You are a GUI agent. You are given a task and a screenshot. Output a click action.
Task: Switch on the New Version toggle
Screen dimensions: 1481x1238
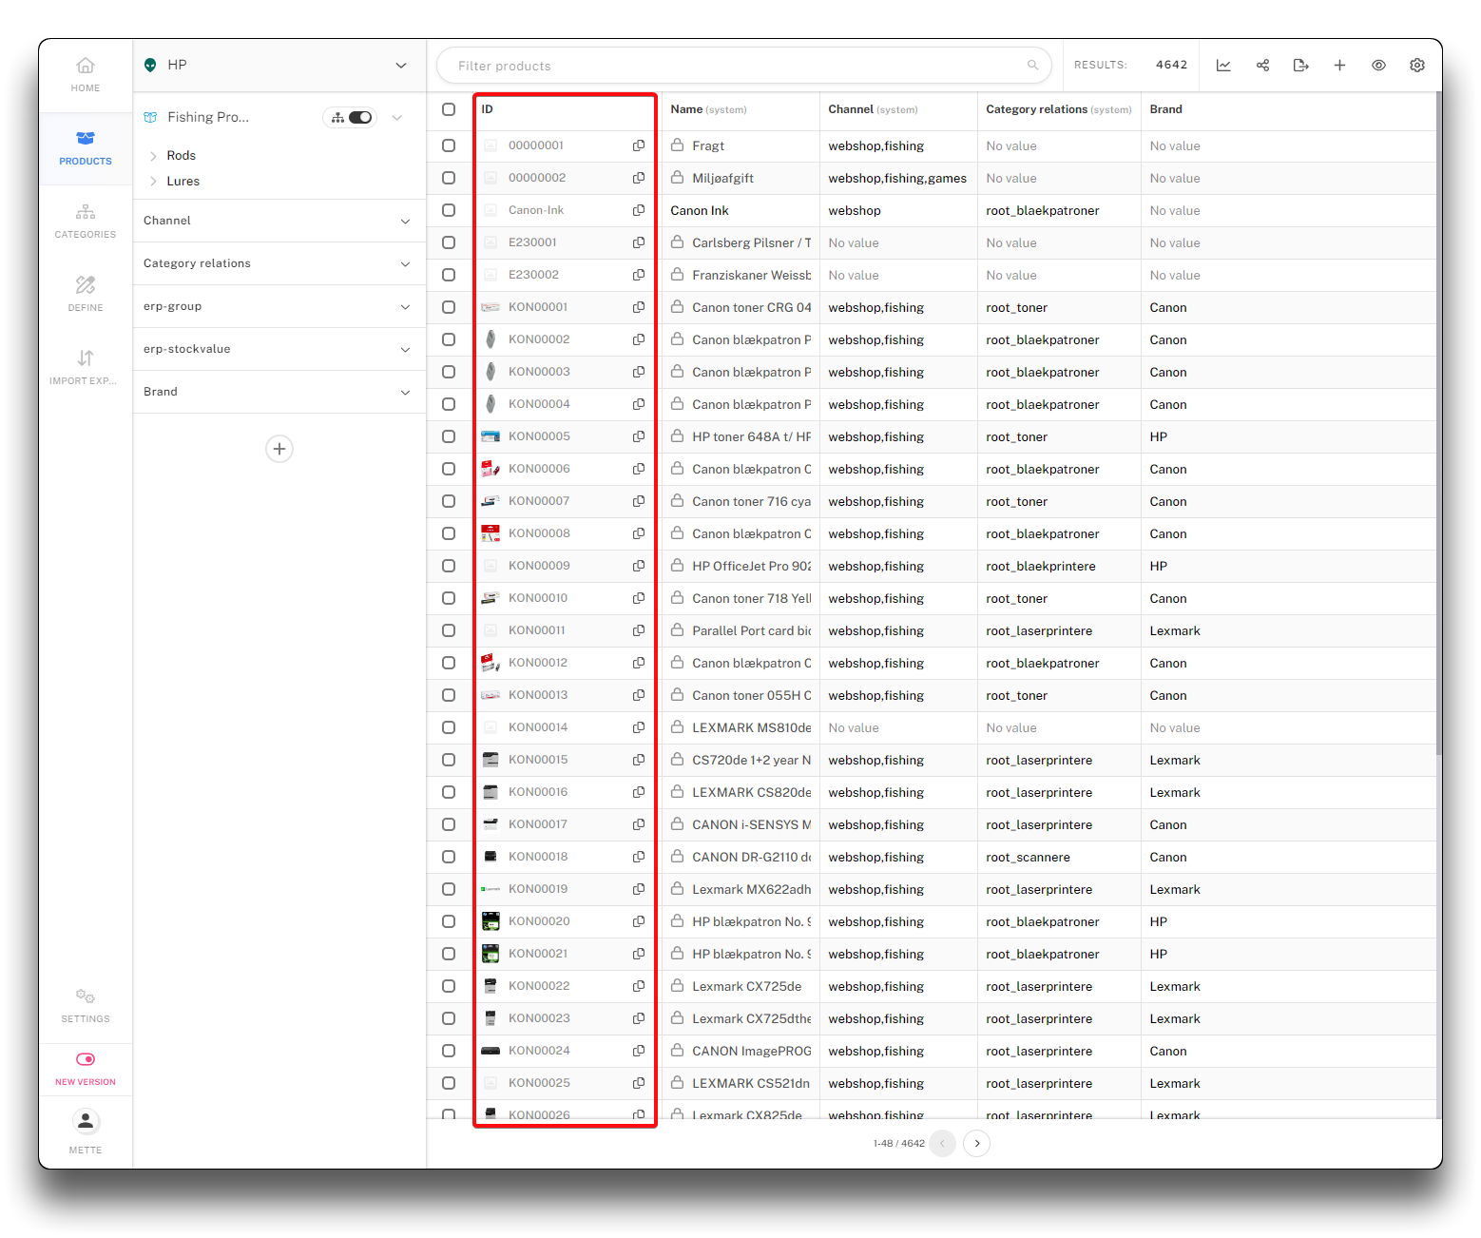point(86,1059)
